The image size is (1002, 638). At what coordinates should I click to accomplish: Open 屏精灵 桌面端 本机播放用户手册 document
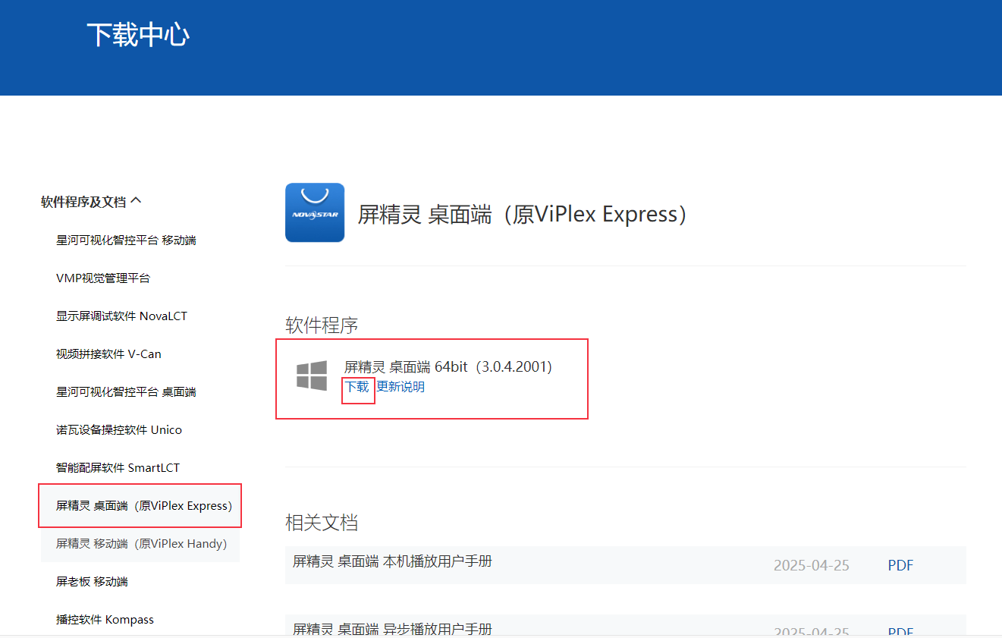pos(392,561)
